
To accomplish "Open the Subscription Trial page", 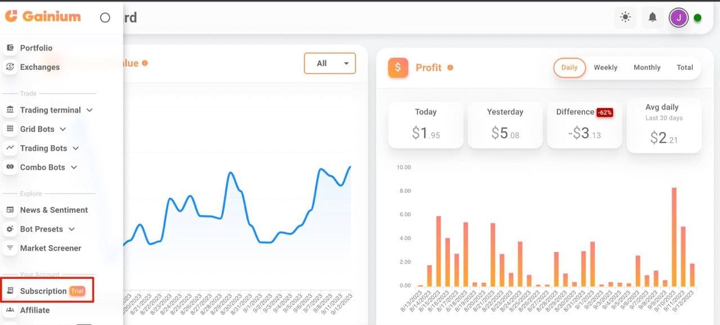I will 43,291.
